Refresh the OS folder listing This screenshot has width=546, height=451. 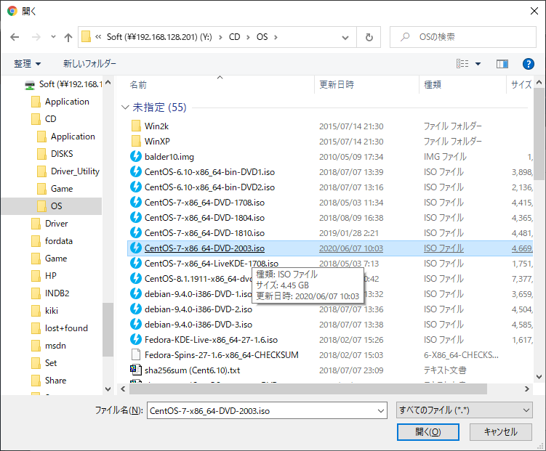(x=369, y=37)
